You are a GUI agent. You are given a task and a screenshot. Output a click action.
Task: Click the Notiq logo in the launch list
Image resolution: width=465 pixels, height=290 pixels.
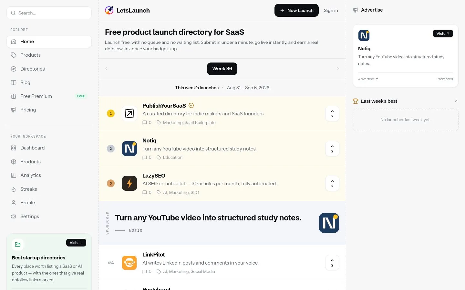129,149
